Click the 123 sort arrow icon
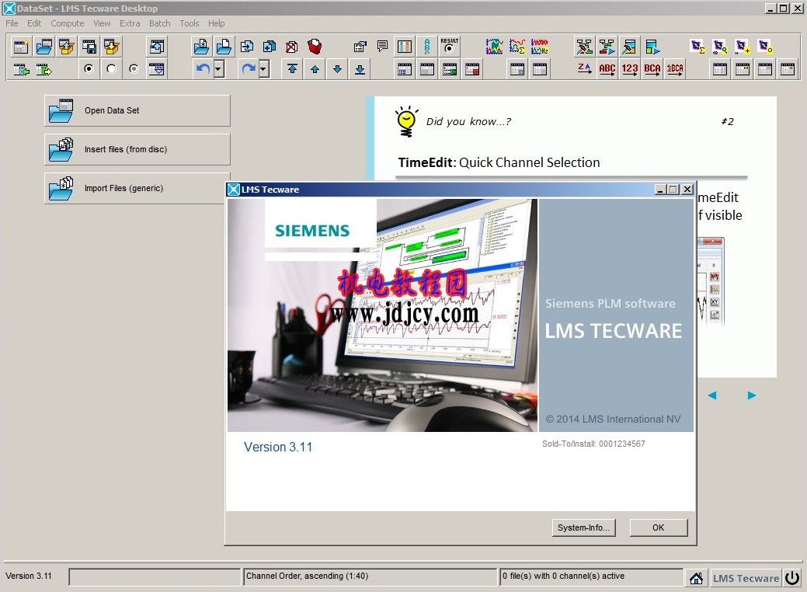This screenshot has height=592, width=807. tap(629, 69)
